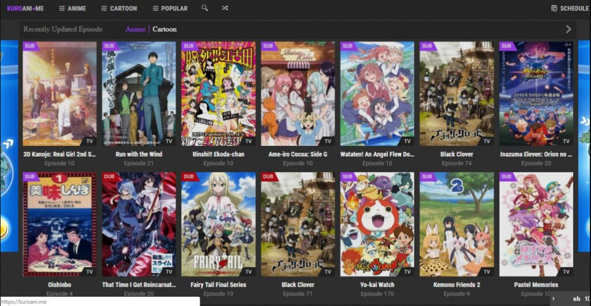Switch to the Anime tab
The height and width of the screenshot is (306, 591).
click(135, 29)
